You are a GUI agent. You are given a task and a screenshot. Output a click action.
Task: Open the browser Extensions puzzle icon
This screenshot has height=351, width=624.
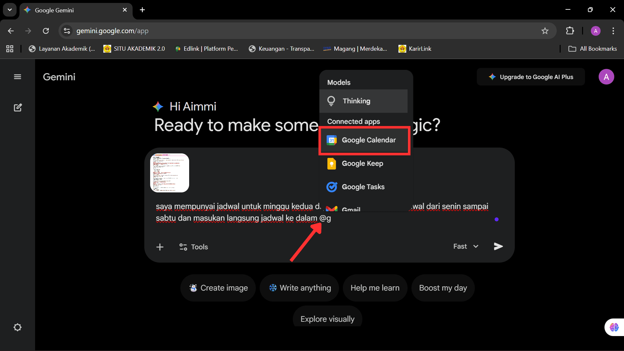point(570,31)
